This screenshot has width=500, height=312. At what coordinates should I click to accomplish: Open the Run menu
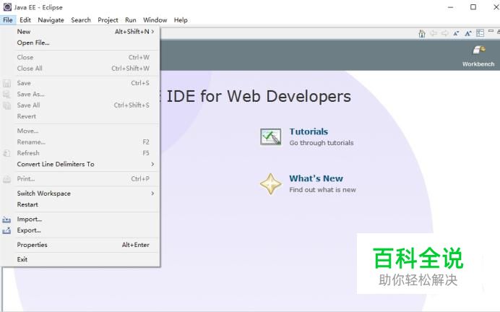pos(131,20)
